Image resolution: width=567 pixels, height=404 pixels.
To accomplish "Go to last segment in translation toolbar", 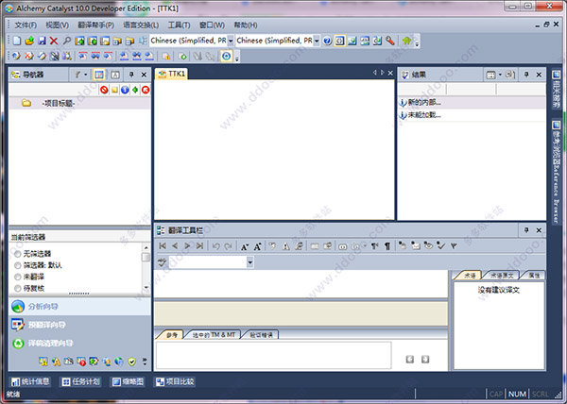I will tap(199, 245).
